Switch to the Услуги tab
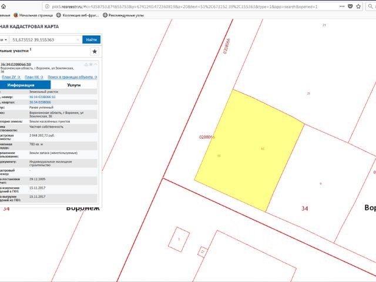The height and width of the screenshot is (282, 376). pyautogui.click(x=74, y=85)
